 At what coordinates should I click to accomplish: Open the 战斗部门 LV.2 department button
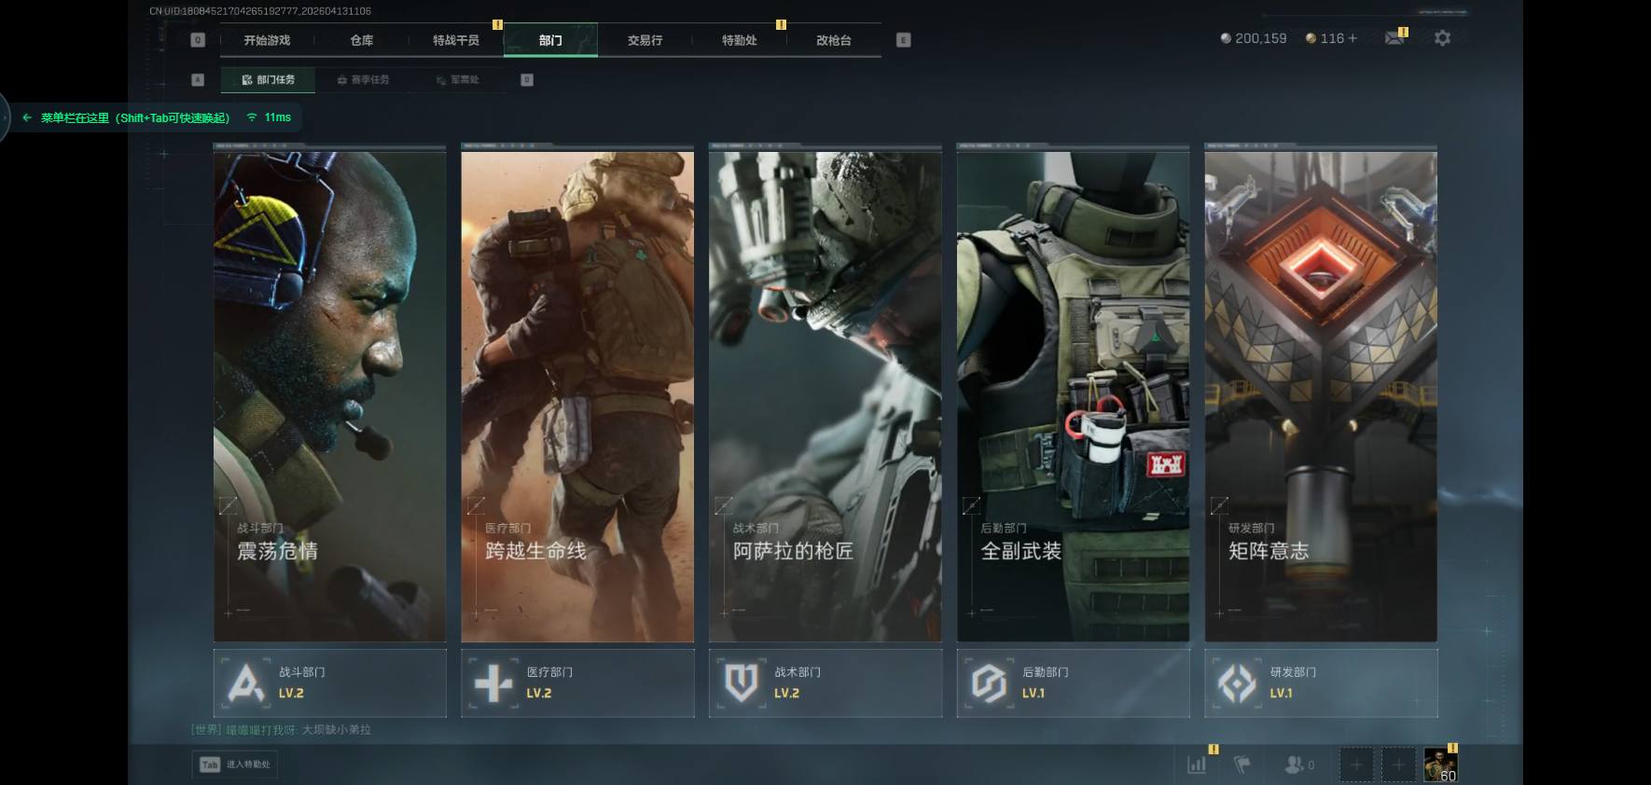(x=330, y=683)
